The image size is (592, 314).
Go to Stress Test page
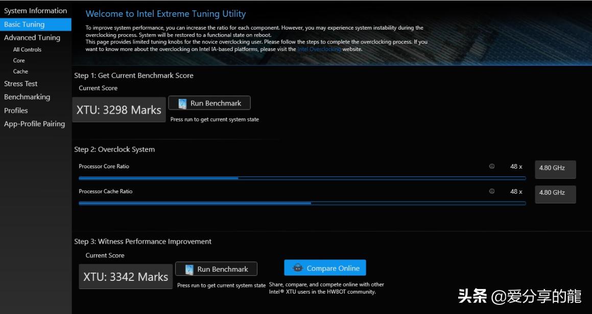click(x=21, y=84)
